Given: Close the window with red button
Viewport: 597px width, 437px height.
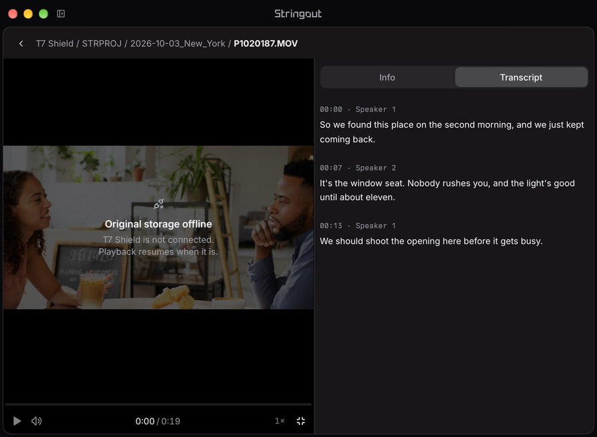Looking at the screenshot, I should click(13, 14).
